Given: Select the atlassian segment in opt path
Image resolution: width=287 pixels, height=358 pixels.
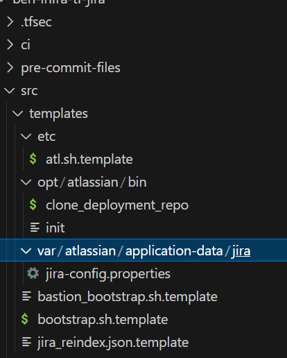Looking at the screenshot, I should click(x=93, y=182).
